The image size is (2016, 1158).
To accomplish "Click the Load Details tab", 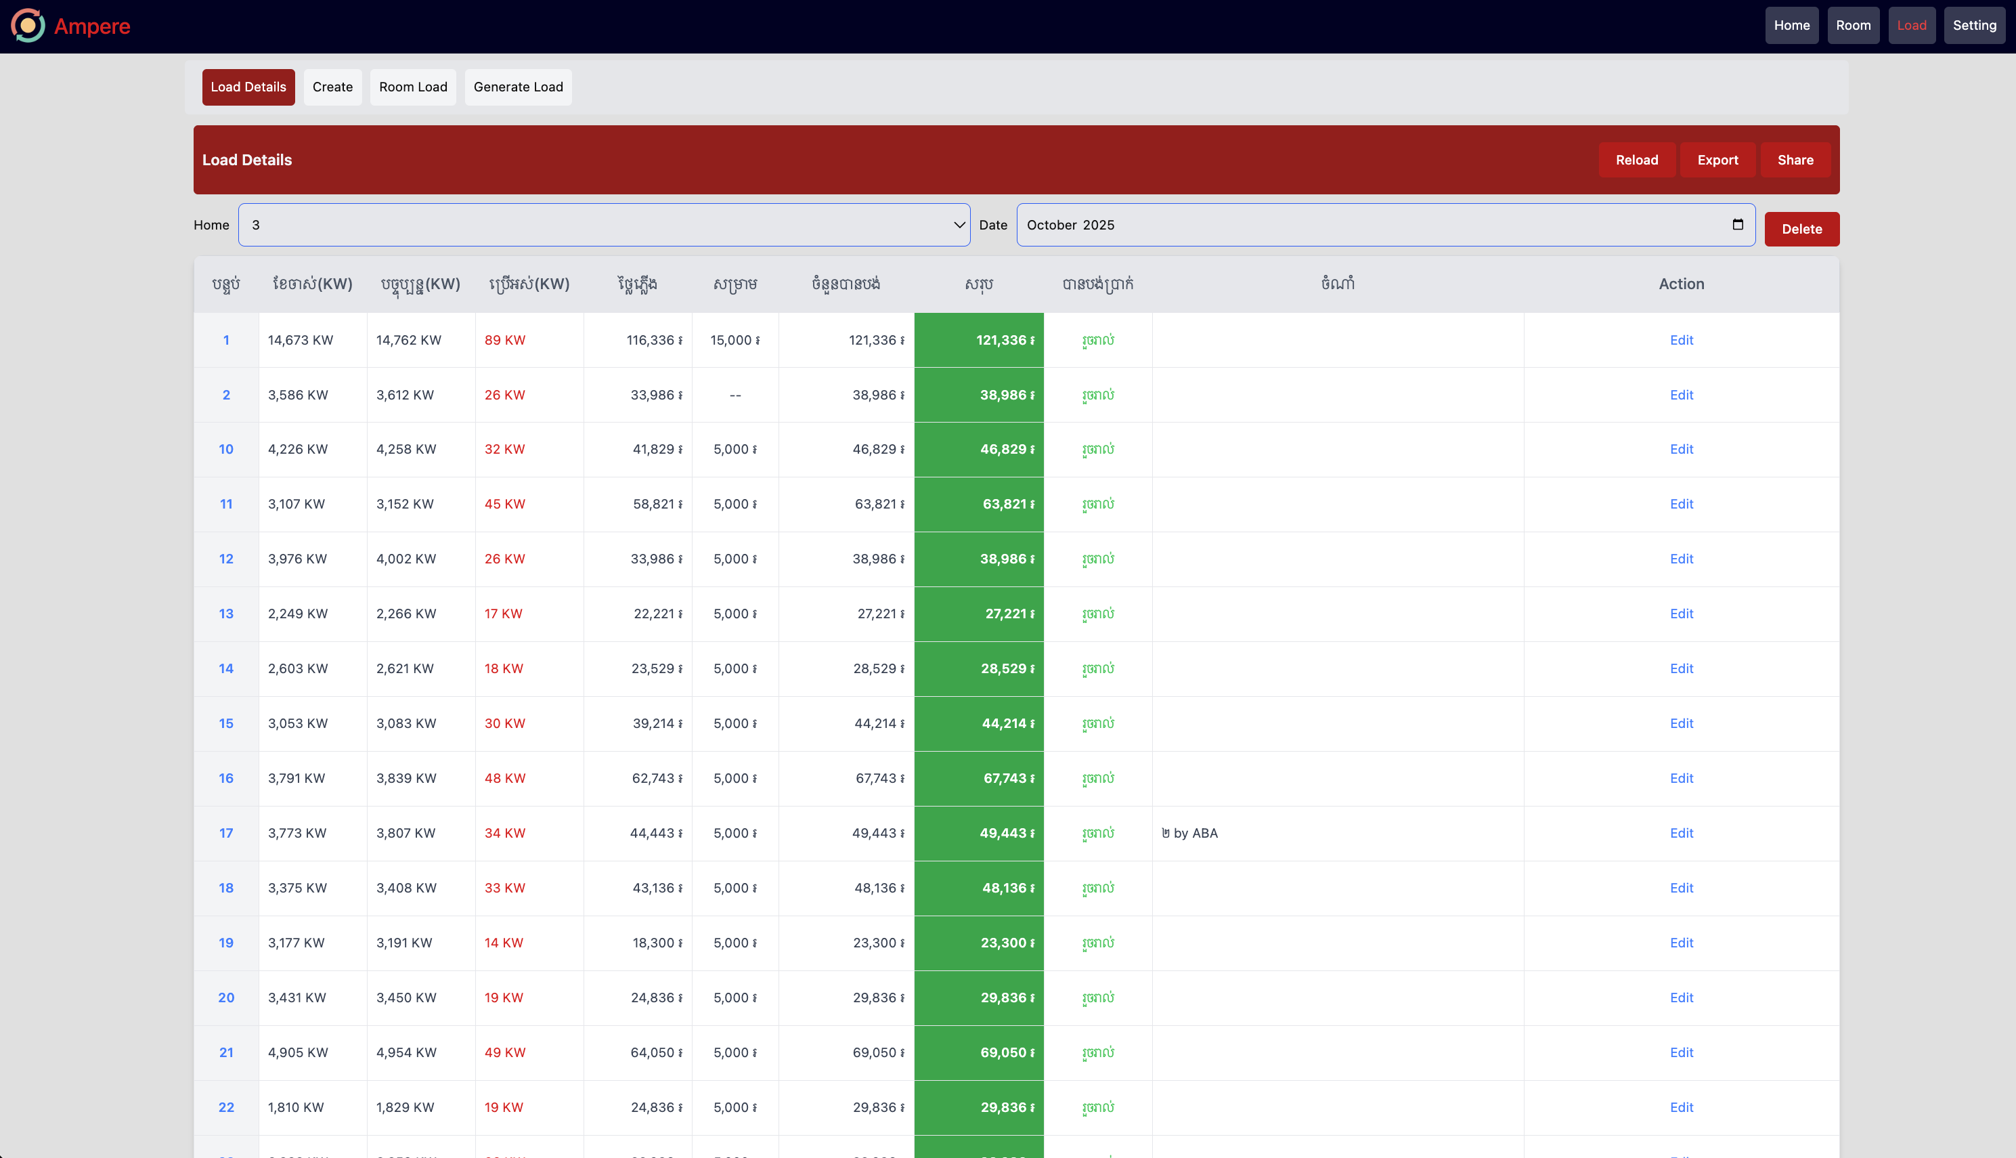I will (x=248, y=87).
